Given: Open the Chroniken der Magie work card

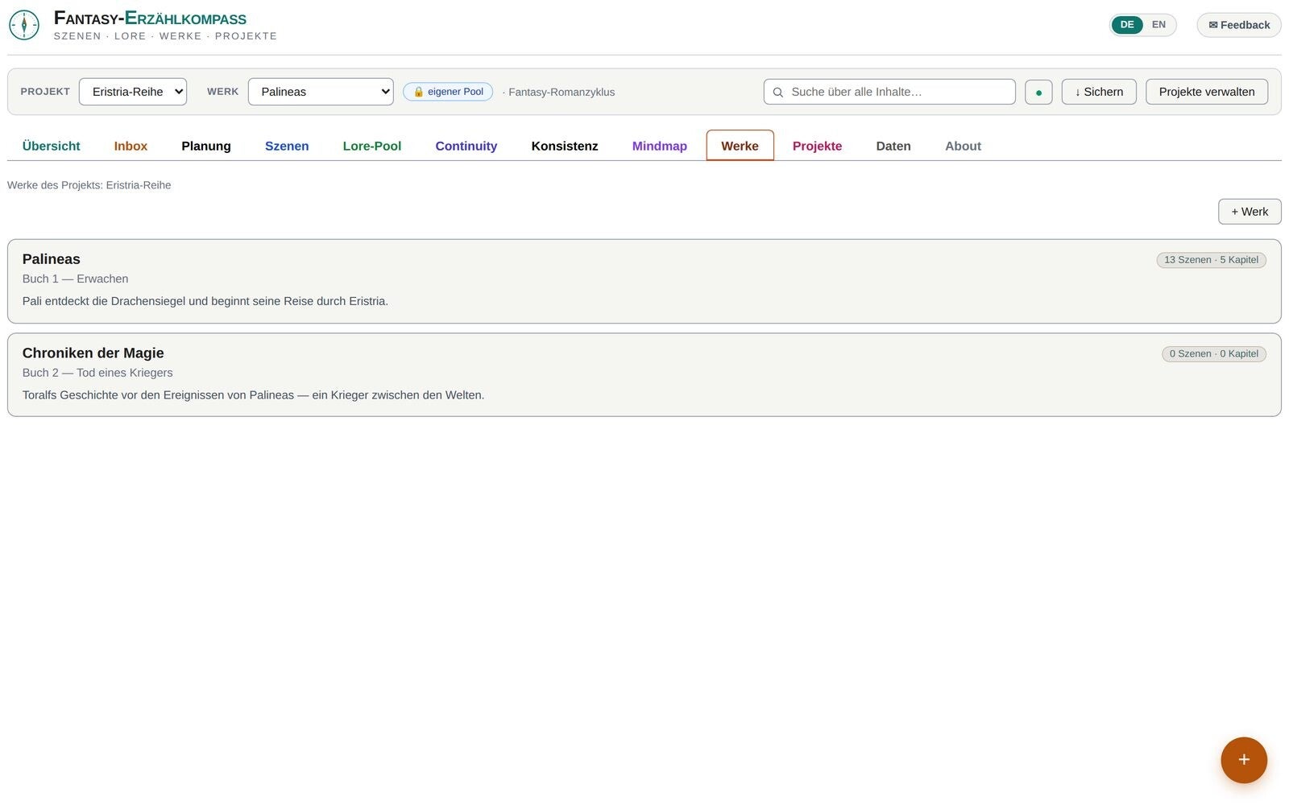Looking at the screenshot, I should click(644, 375).
